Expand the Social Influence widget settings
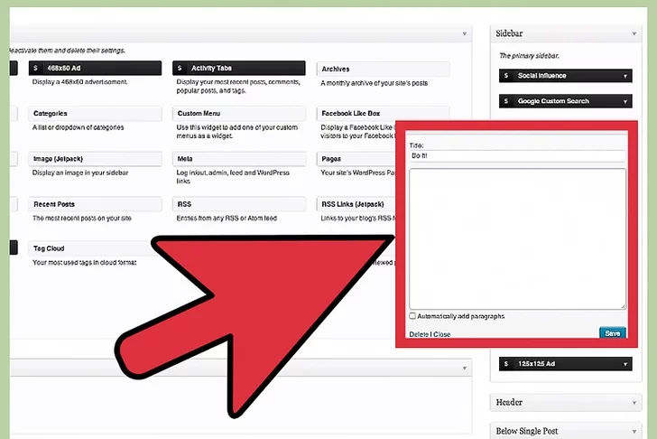This screenshot has height=439, width=657. pyautogui.click(x=625, y=77)
